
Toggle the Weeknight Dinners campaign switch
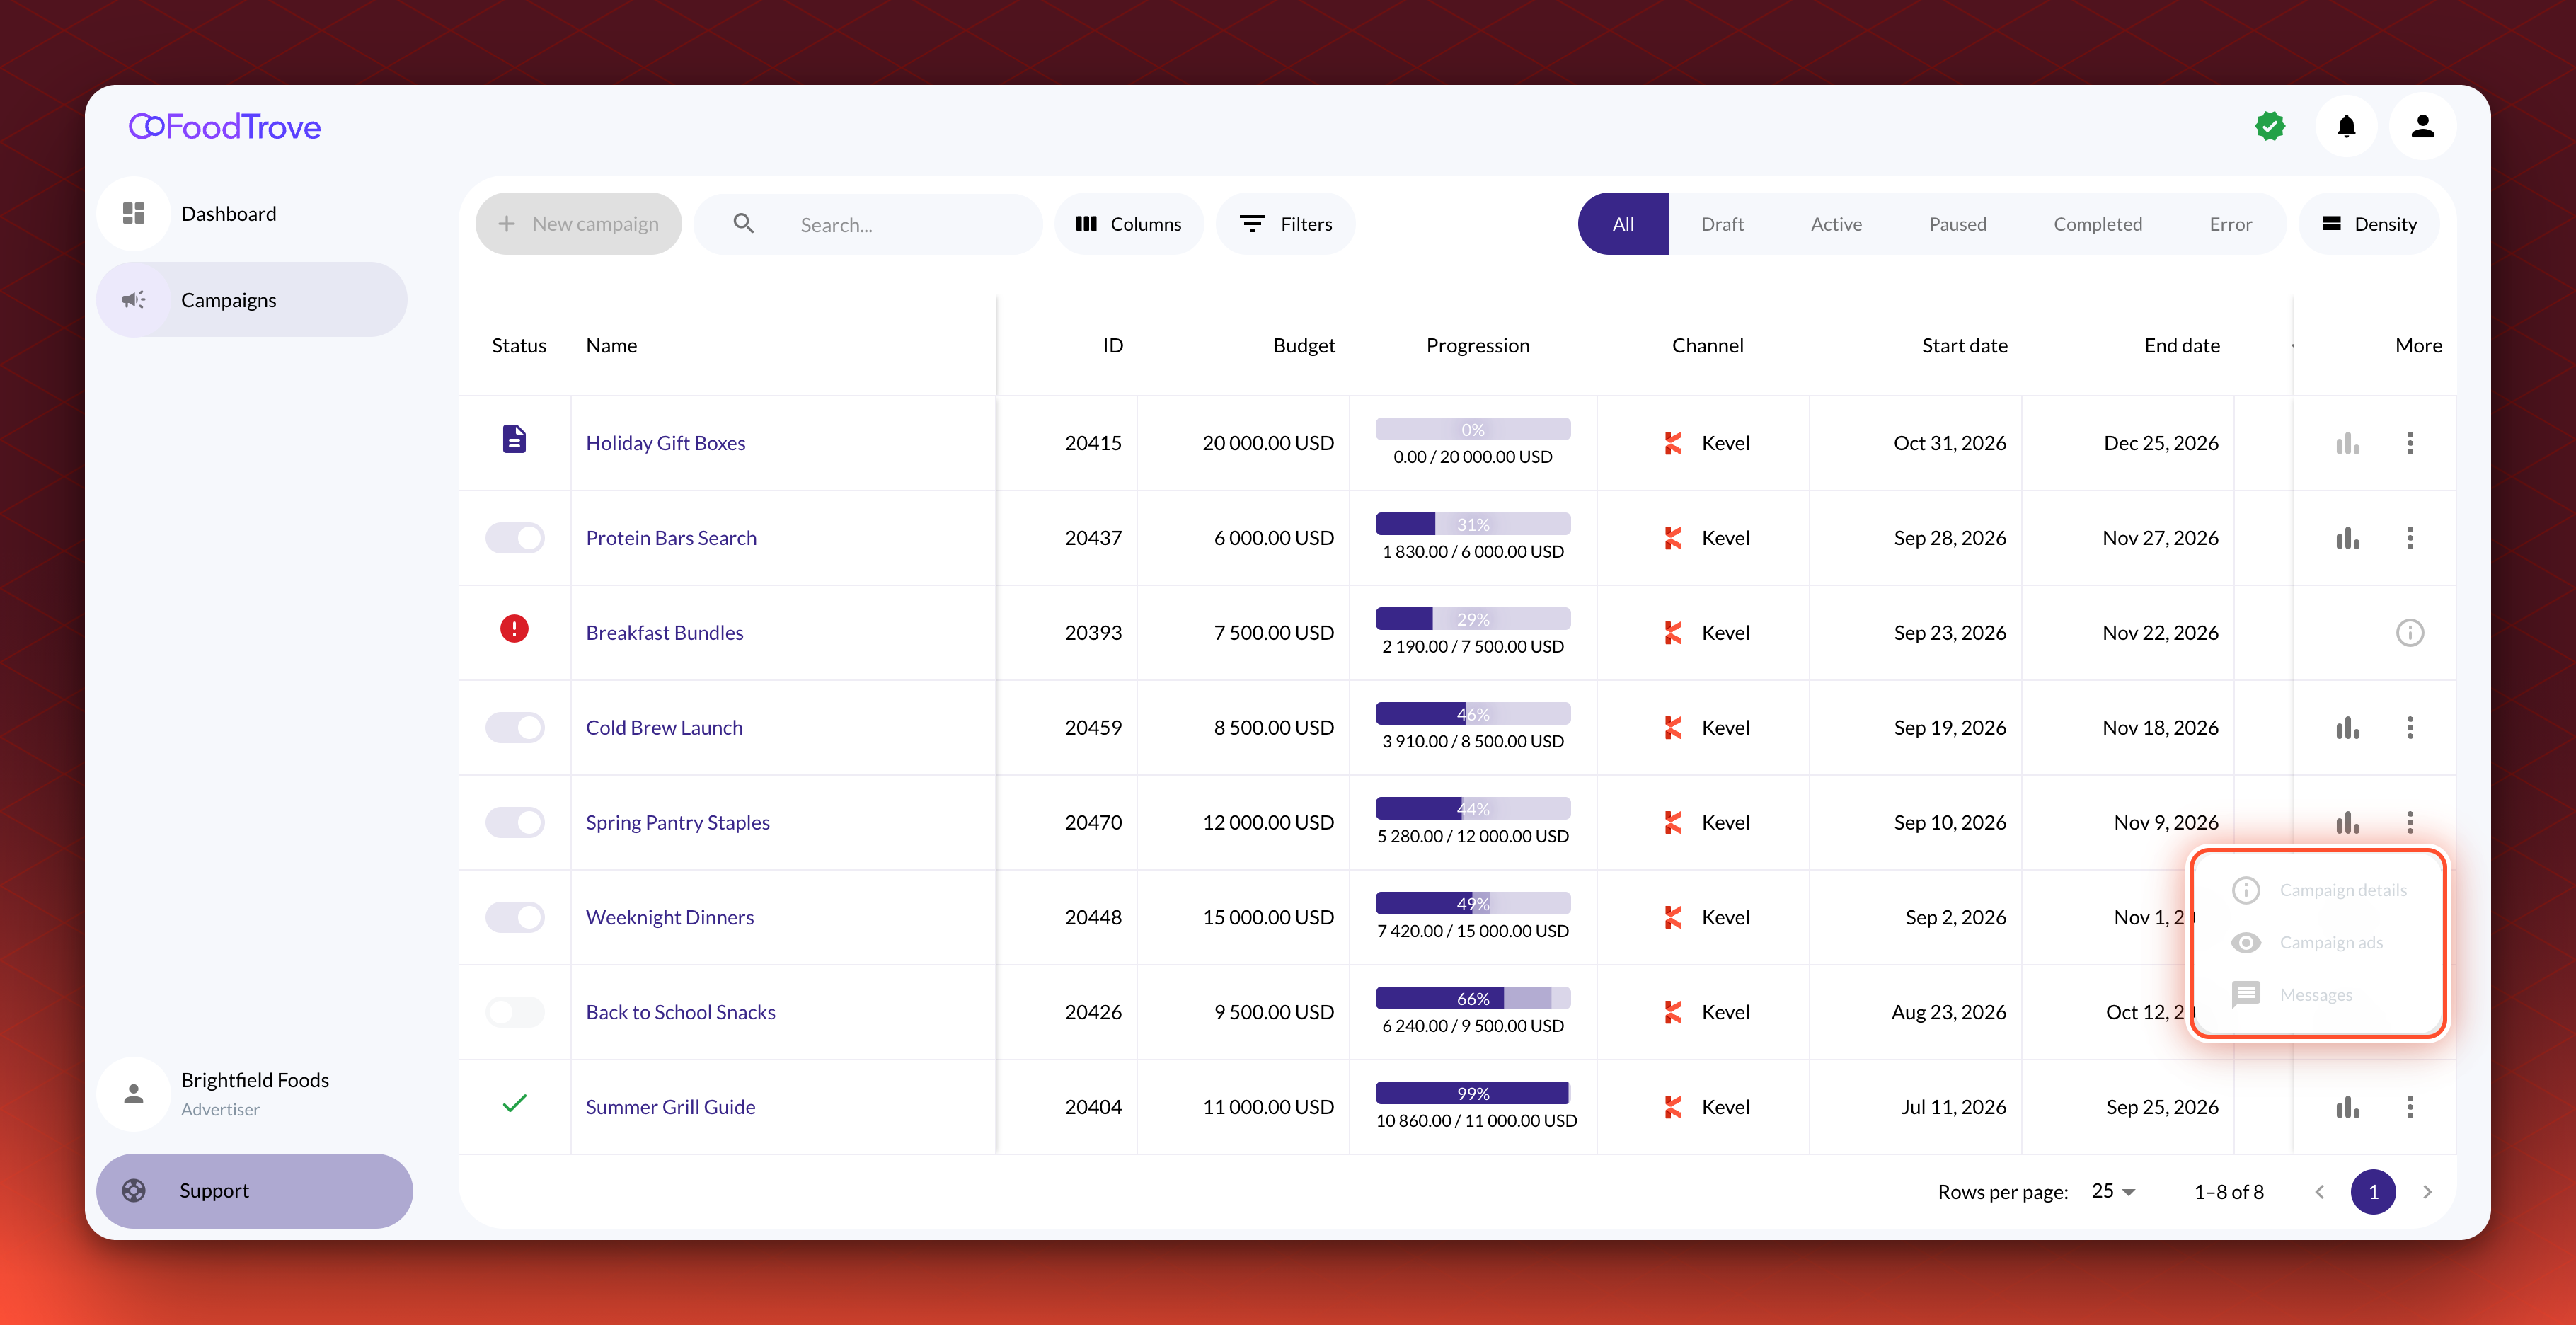tap(514, 917)
